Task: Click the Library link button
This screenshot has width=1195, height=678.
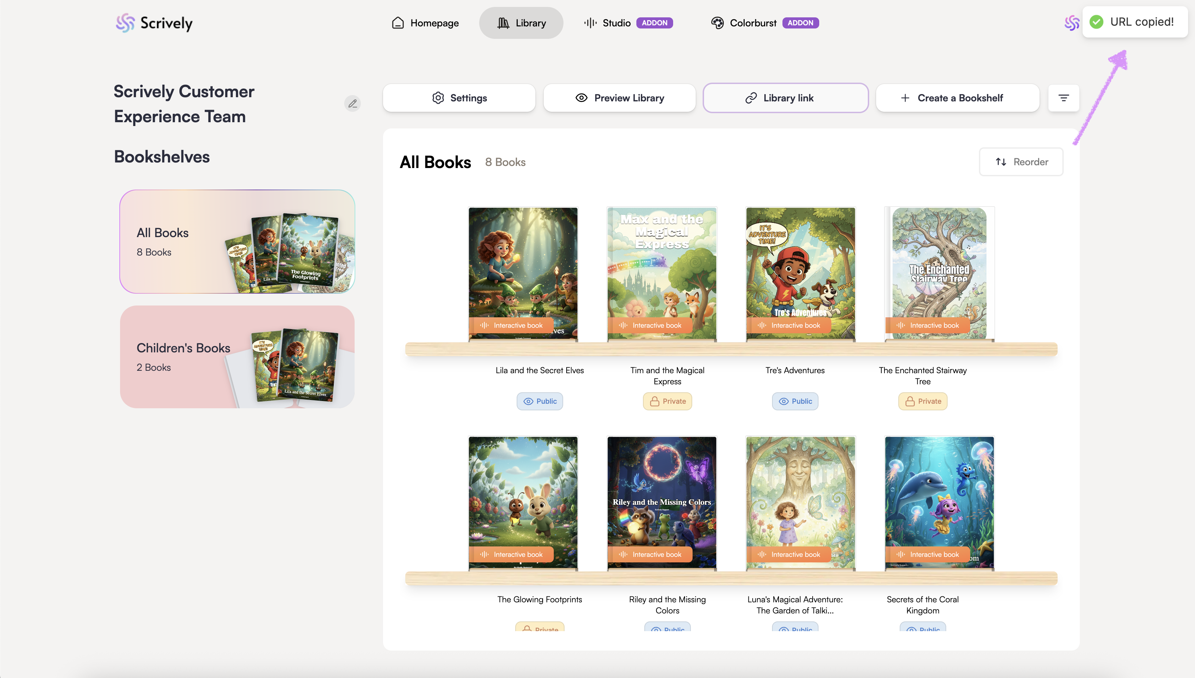Action: coord(786,98)
